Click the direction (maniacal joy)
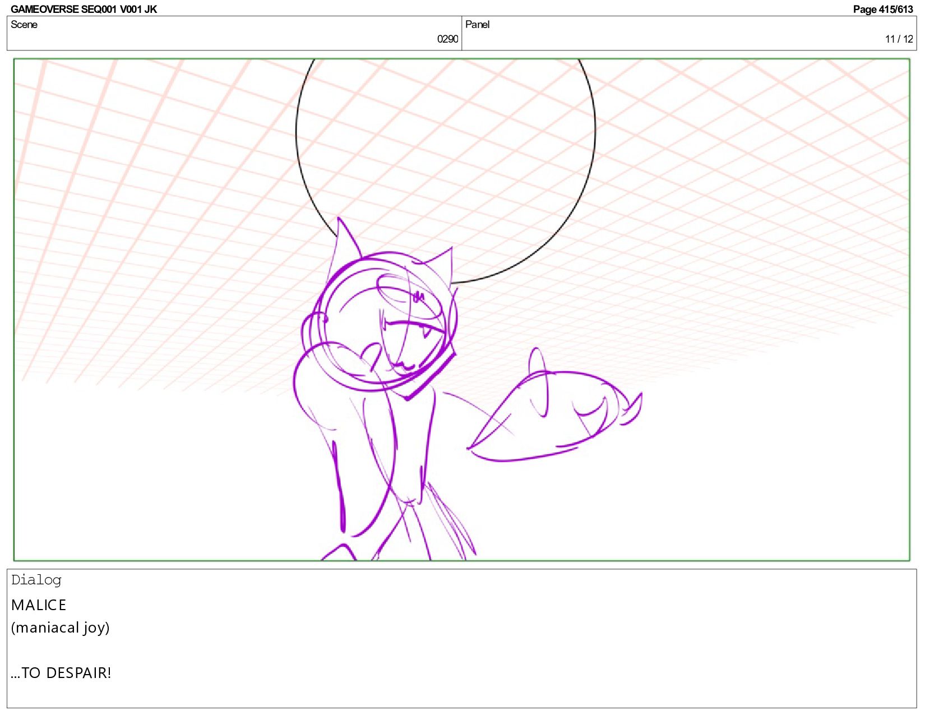Image resolution: width=925 pixels, height=715 pixels. tap(61, 628)
